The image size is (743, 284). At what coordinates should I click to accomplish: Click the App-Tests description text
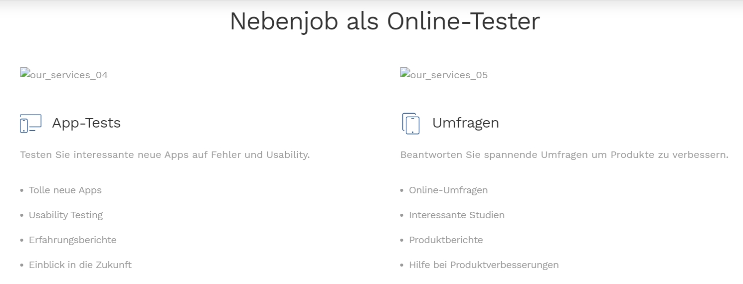pyautogui.click(x=165, y=155)
